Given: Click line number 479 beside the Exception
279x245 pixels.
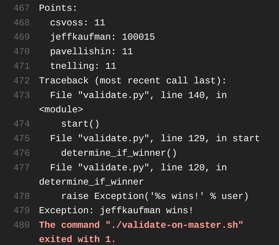Looking at the screenshot, I should click(21, 211).
